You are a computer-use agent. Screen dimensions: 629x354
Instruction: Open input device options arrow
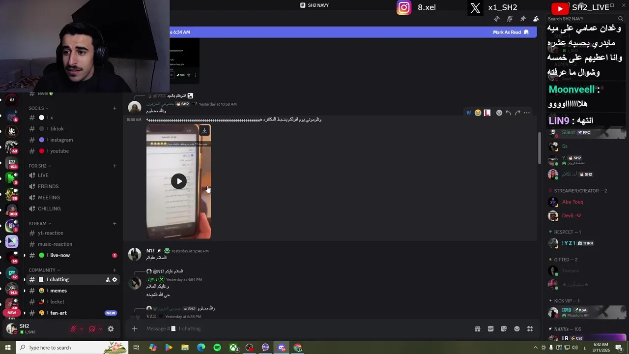81,329
